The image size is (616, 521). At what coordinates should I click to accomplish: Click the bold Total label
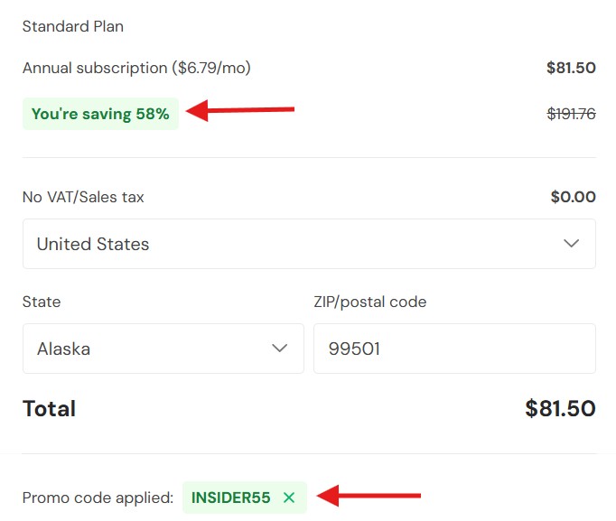(49, 408)
